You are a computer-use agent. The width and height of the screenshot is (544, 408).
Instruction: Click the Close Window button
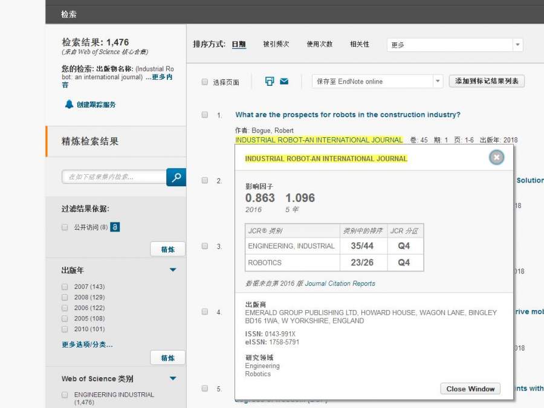[470, 389]
